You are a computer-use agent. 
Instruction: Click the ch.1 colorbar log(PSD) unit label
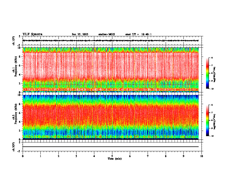pyautogui.click(x=214, y=75)
